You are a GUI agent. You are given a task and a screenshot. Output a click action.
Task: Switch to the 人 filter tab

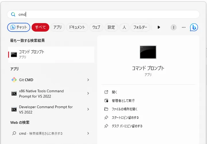tap(124, 27)
